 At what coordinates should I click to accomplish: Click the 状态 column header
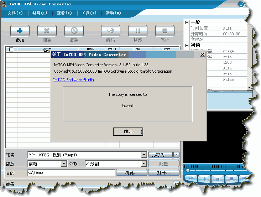[x=166, y=49]
